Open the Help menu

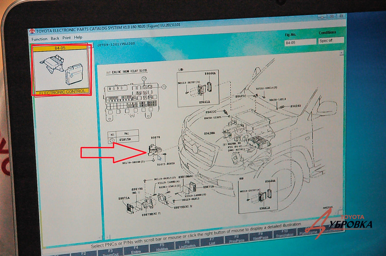tap(78, 38)
